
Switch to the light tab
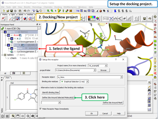pos(13,14)
